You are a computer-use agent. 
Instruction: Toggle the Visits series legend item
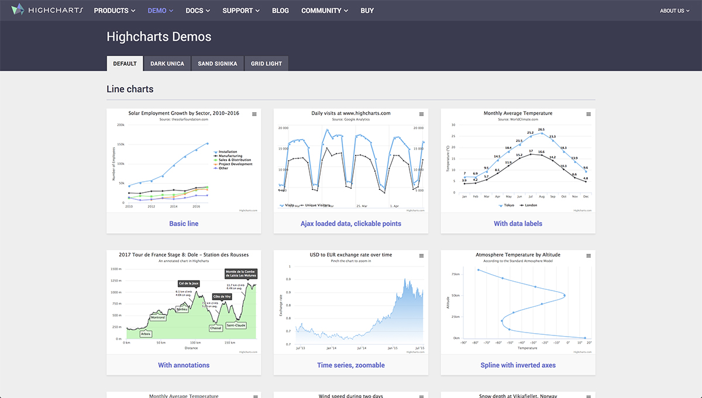[287, 206]
